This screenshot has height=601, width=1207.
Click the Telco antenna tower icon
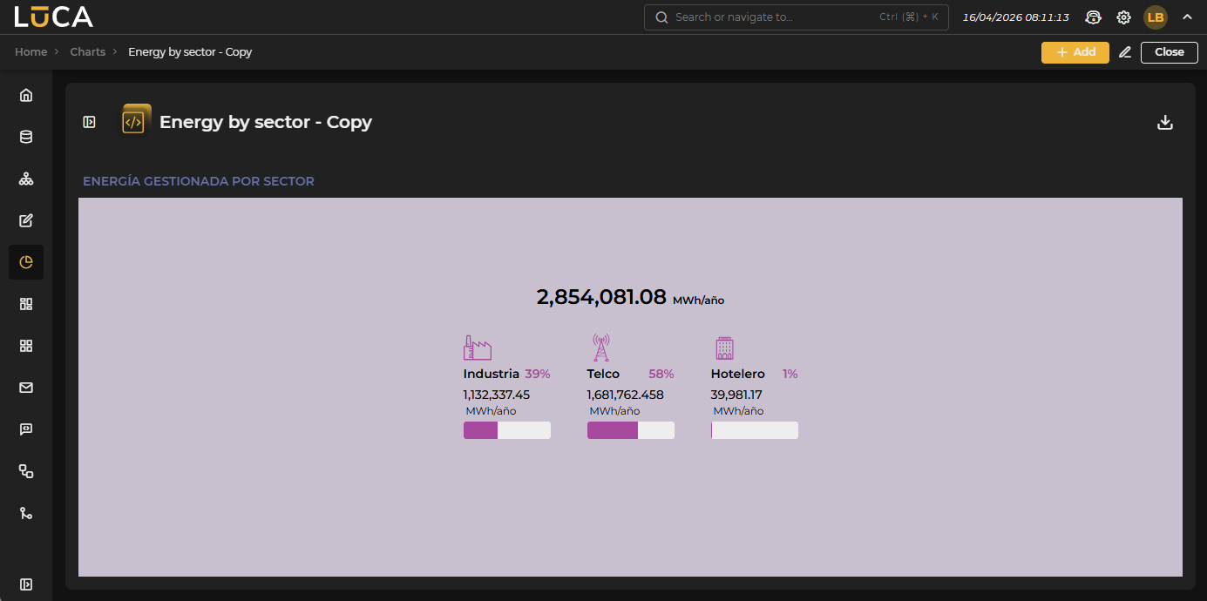click(x=600, y=348)
